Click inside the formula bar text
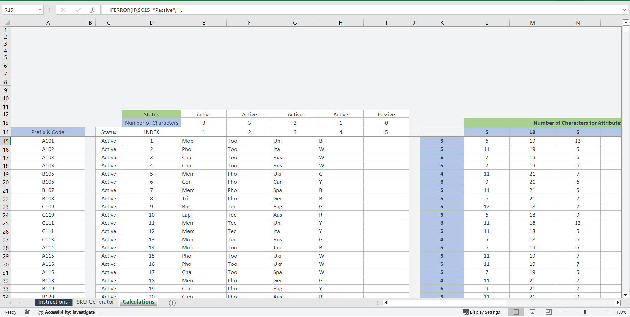 pos(361,10)
